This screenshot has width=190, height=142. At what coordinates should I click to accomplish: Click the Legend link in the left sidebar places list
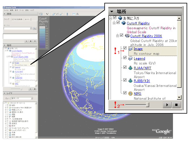click(18, 67)
